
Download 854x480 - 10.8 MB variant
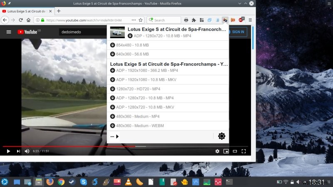[168, 45]
